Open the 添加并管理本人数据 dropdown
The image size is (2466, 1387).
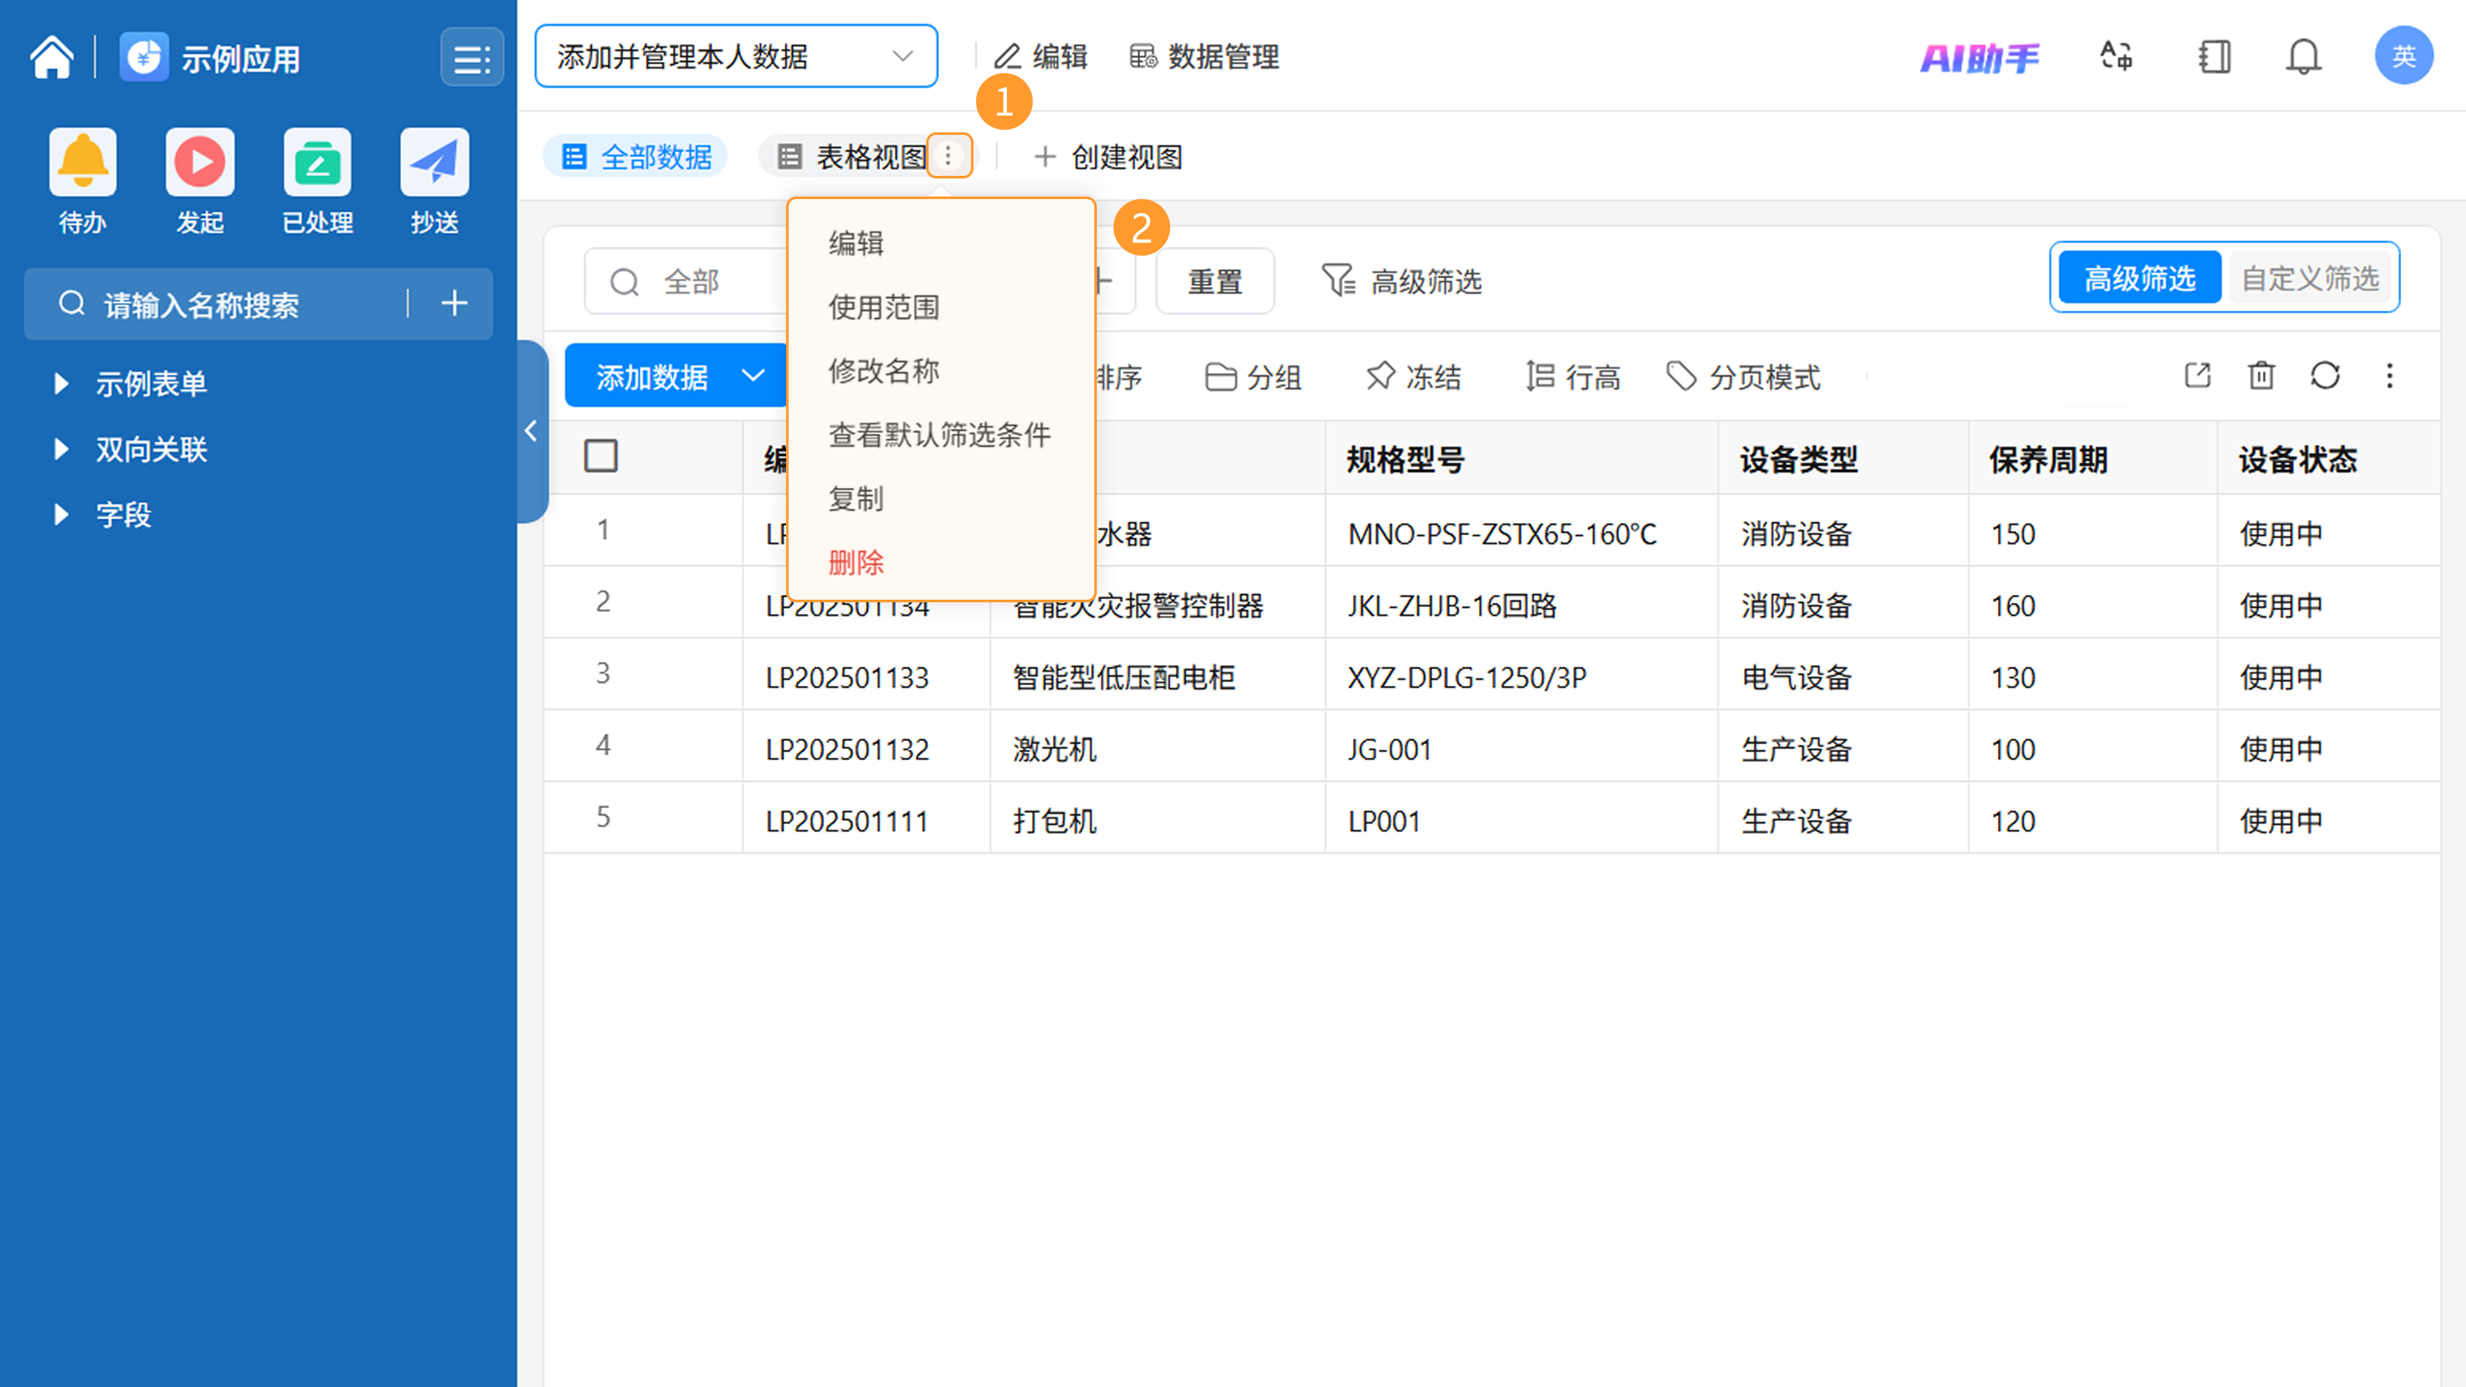[x=735, y=57]
